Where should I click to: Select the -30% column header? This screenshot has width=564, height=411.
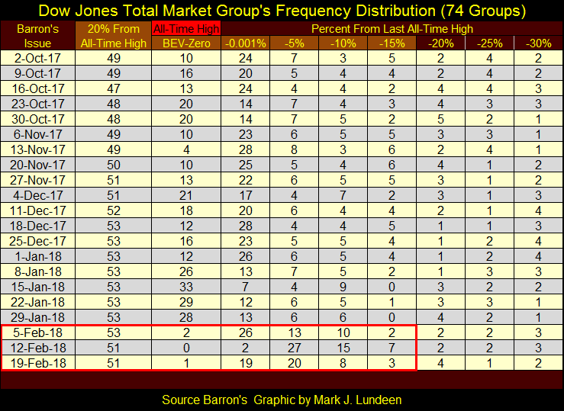pos(537,43)
